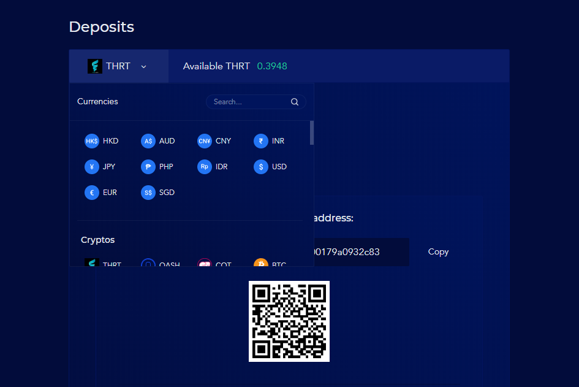This screenshot has height=387, width=579.
Task: Click the currency list scrollbar
Action: coord(312,132)
